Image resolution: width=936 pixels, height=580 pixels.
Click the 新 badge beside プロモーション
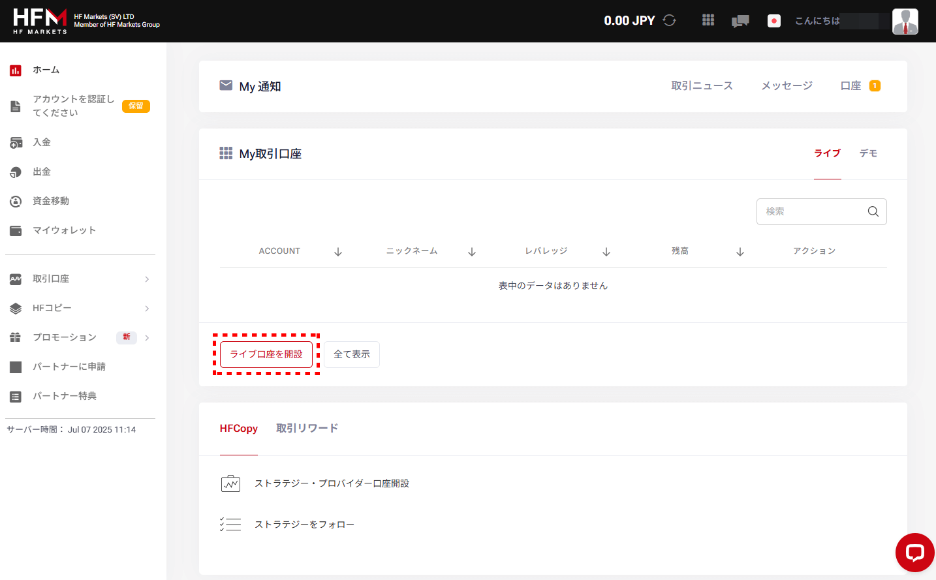[x=127, y=337]
